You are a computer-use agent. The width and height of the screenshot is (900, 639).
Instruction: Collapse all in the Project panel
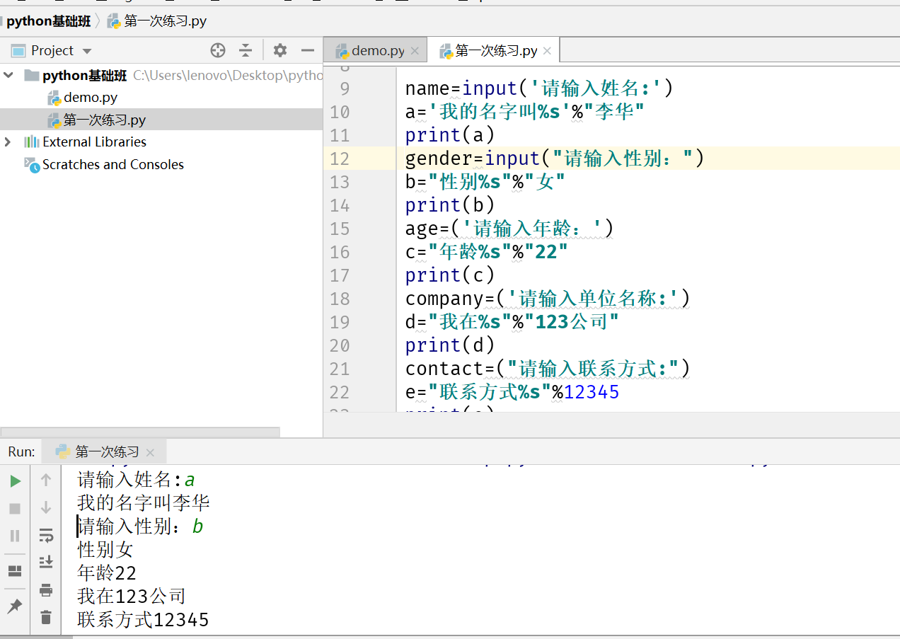(246, 50)
